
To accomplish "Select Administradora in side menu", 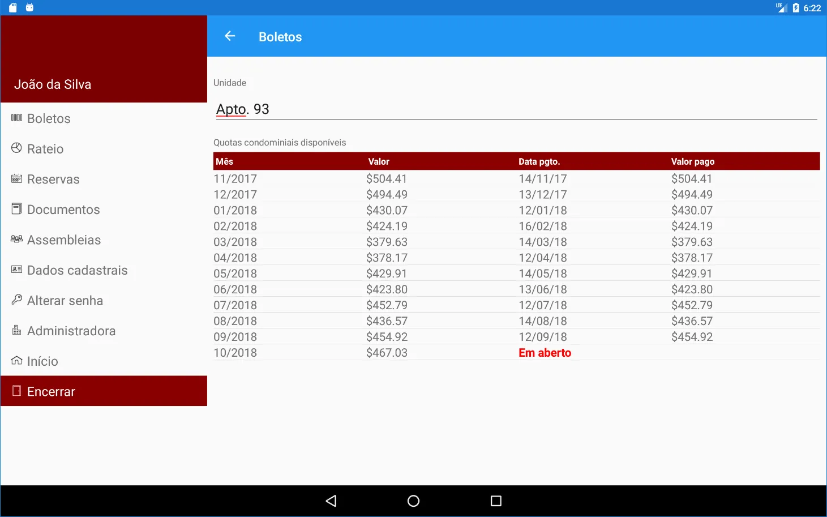I will [104, 331].
